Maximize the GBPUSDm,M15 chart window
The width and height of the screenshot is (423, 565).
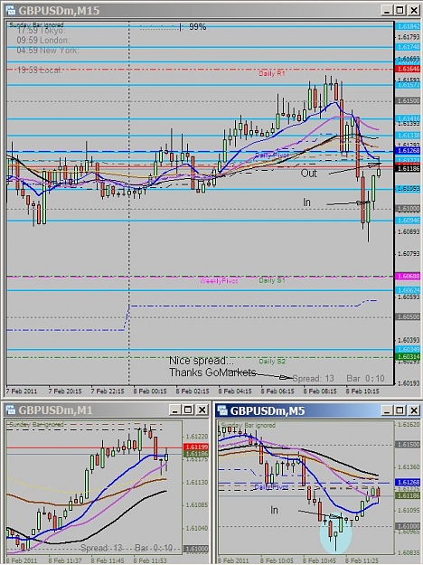click(x=399, y=10)
